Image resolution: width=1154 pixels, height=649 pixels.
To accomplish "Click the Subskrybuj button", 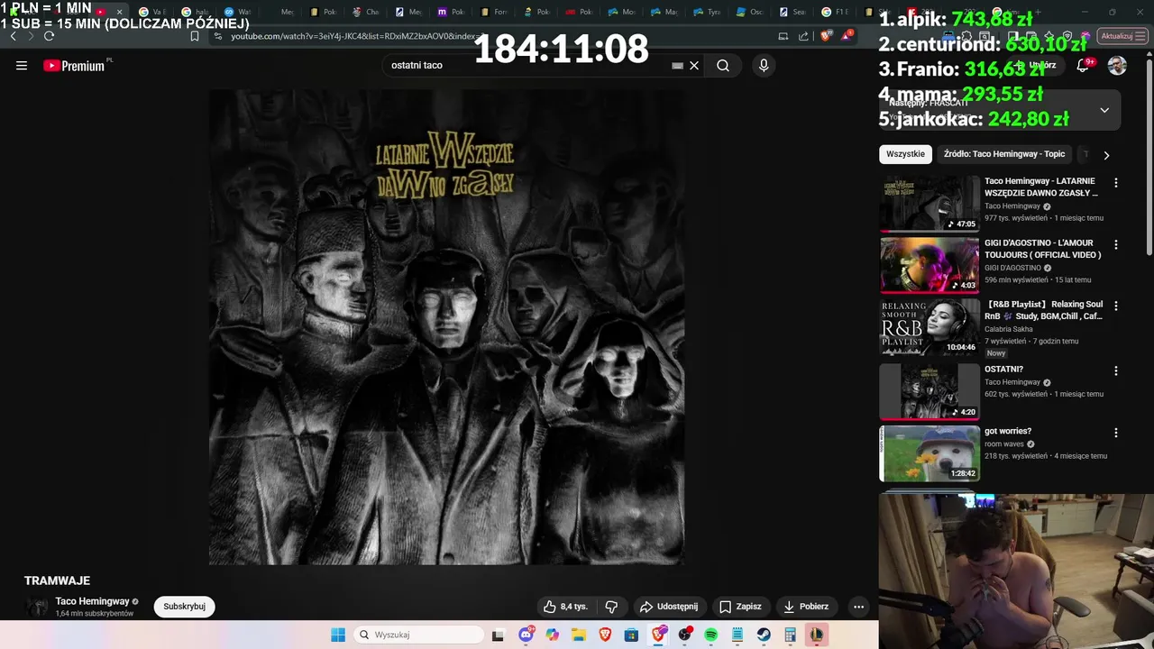I will coord(185,607).
